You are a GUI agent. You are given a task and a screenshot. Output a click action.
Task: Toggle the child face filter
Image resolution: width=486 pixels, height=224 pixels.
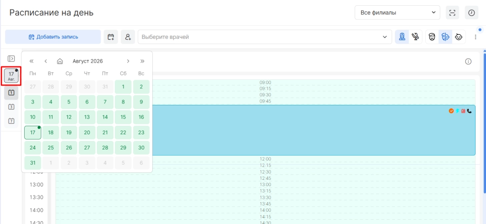point(458,37)
